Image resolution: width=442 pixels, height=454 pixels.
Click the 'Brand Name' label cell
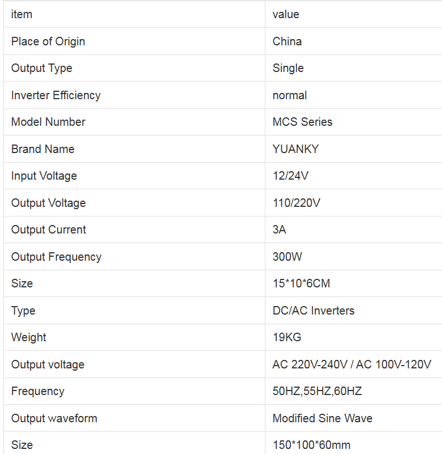43,149
